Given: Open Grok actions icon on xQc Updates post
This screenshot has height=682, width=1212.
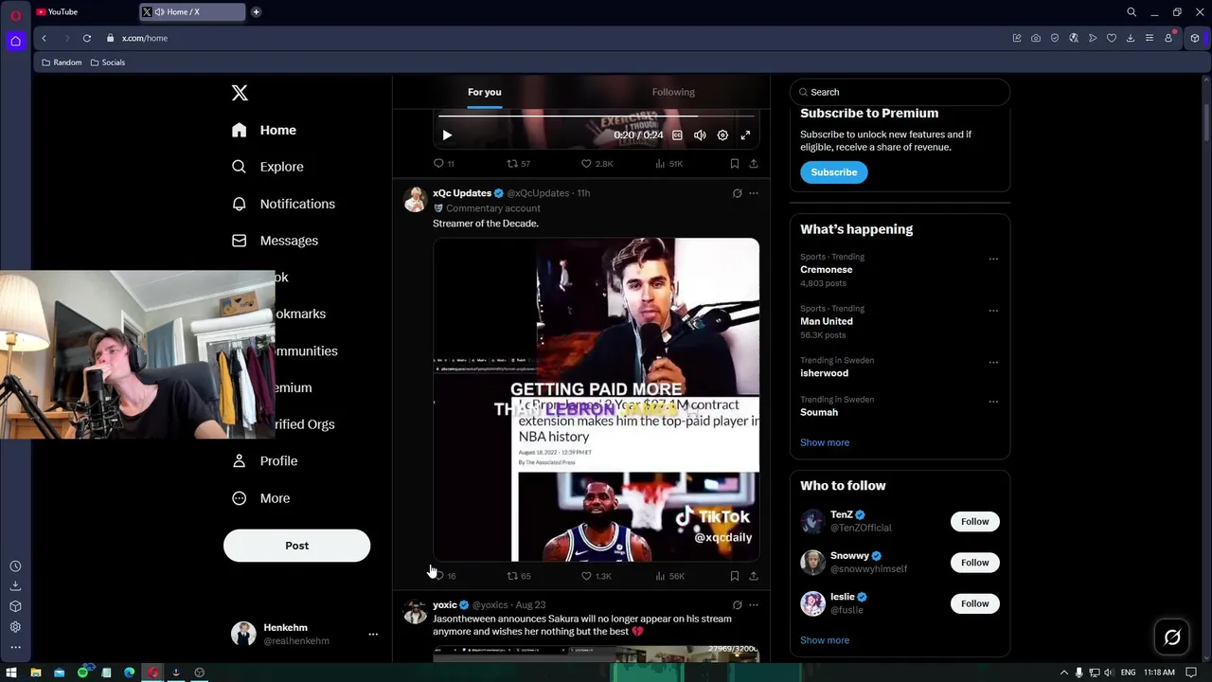Looking at the screenshot, I should pyautogui.click(x=737, y=193).
